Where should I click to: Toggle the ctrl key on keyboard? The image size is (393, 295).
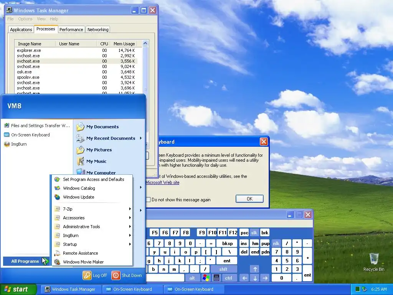tap(228, 278)
